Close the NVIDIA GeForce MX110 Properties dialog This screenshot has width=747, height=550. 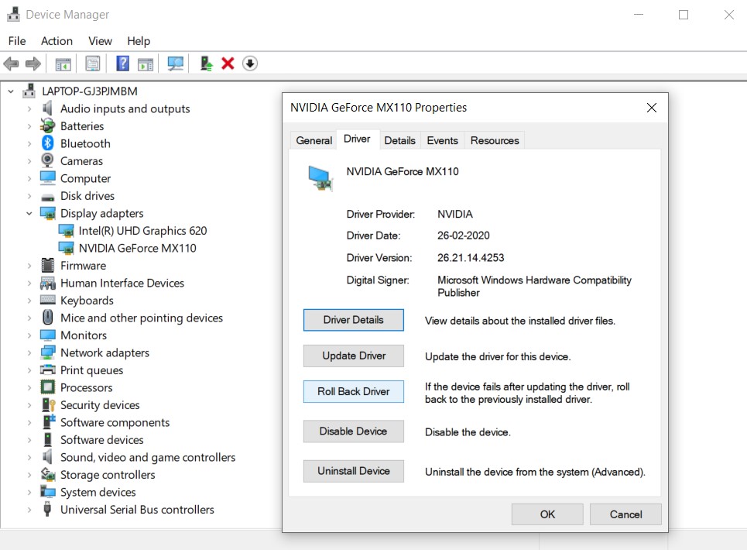tap(652, 108)
